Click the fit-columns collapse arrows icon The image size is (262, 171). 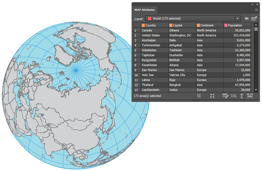tap(212, 96)
